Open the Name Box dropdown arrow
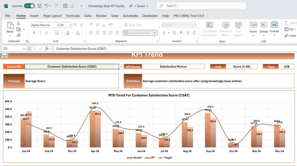This screenshot has width=297, height=166. tap(24, 49)
